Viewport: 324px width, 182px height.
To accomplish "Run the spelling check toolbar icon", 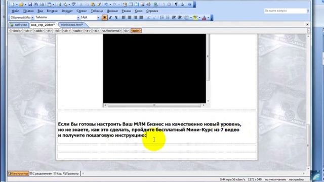I will coord(73,5).
